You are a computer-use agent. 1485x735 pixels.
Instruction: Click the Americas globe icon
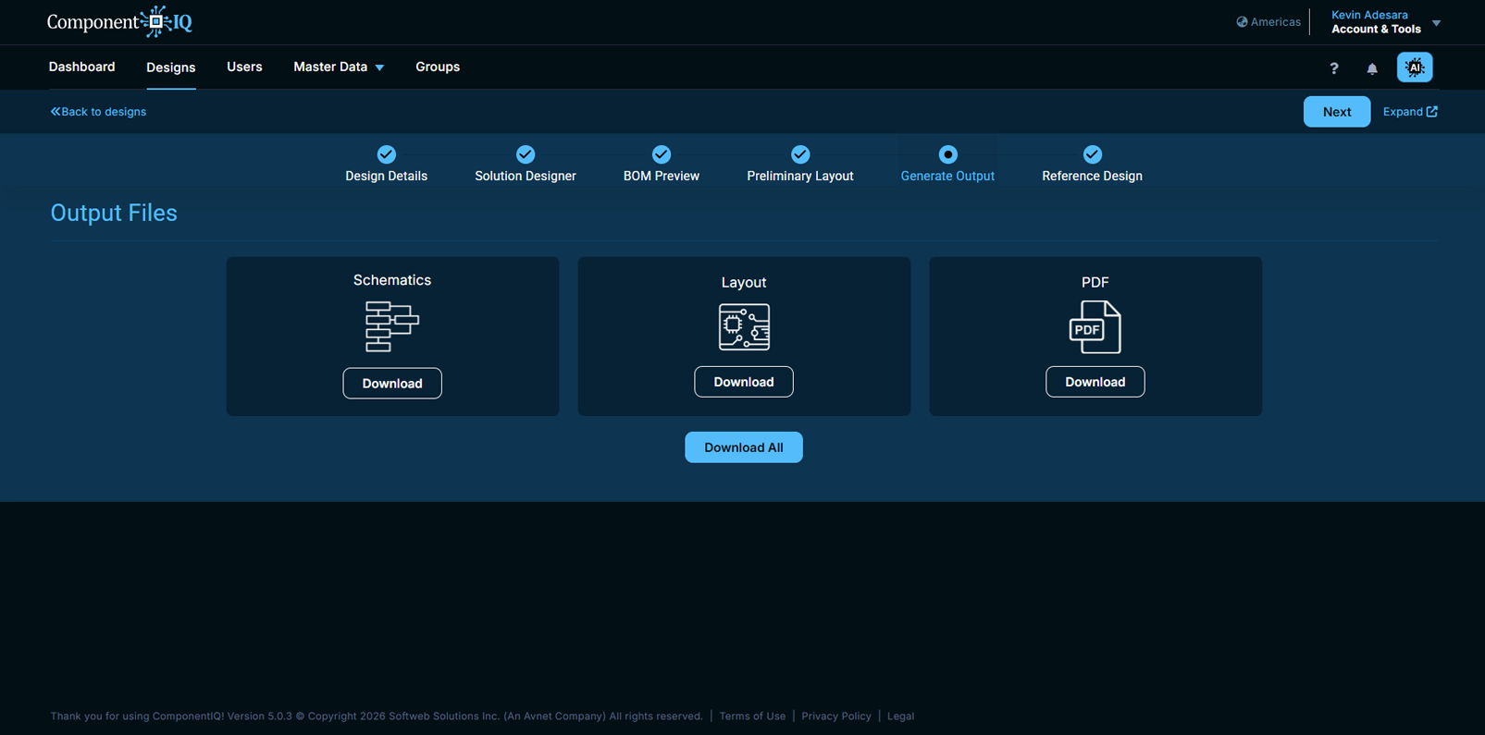pyautogui.click(x=1242, y=22)
